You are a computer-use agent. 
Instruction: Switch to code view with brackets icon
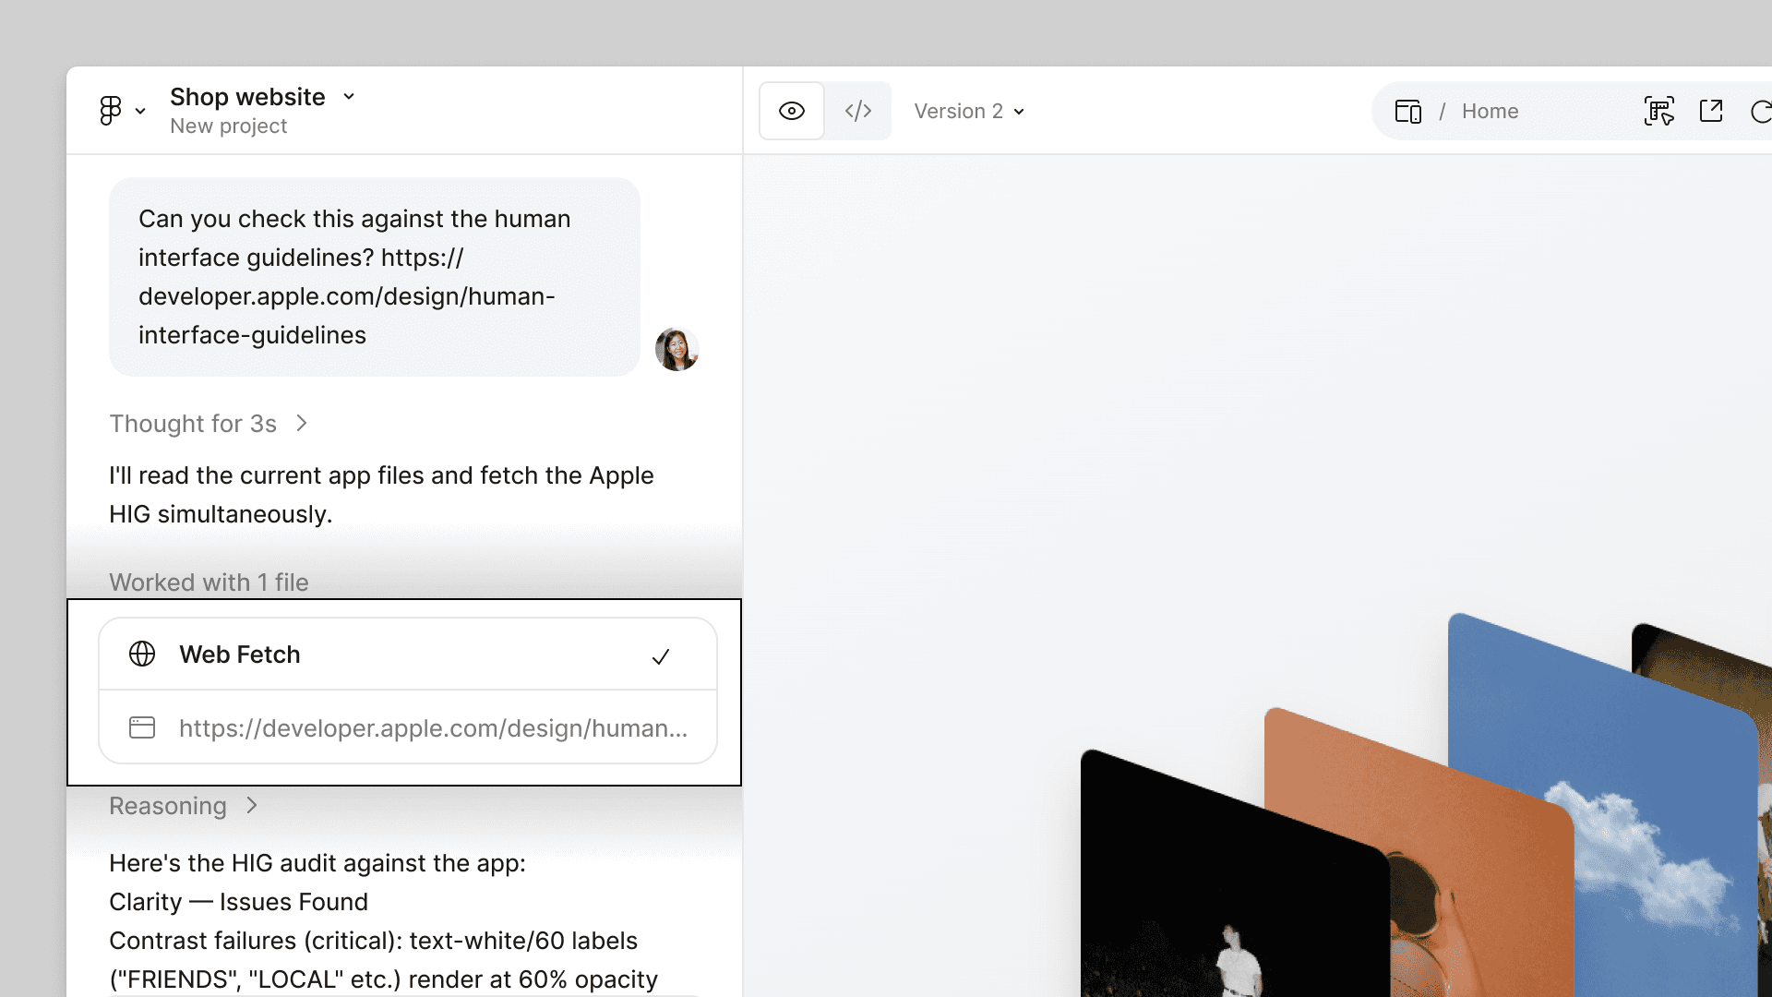point(858,111)
